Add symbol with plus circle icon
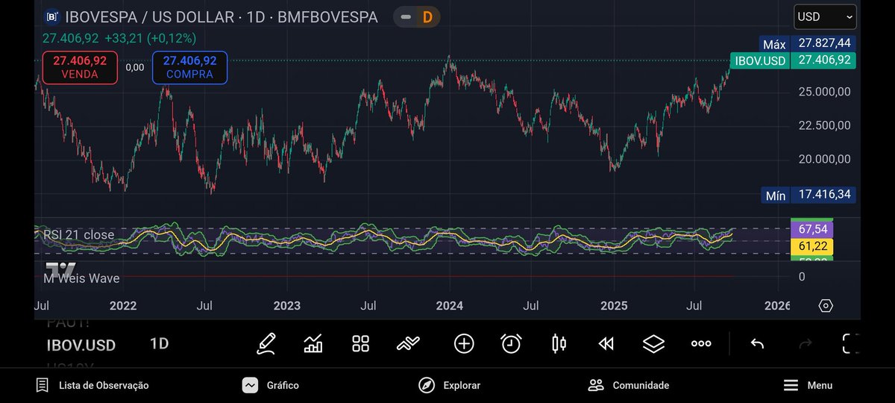 point(464,343)
